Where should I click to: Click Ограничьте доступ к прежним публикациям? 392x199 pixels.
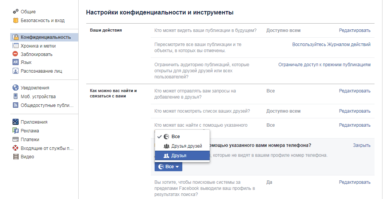click(324, 65)
